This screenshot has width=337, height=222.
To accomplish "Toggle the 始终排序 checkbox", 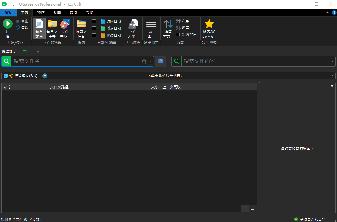I will (178, 35).
